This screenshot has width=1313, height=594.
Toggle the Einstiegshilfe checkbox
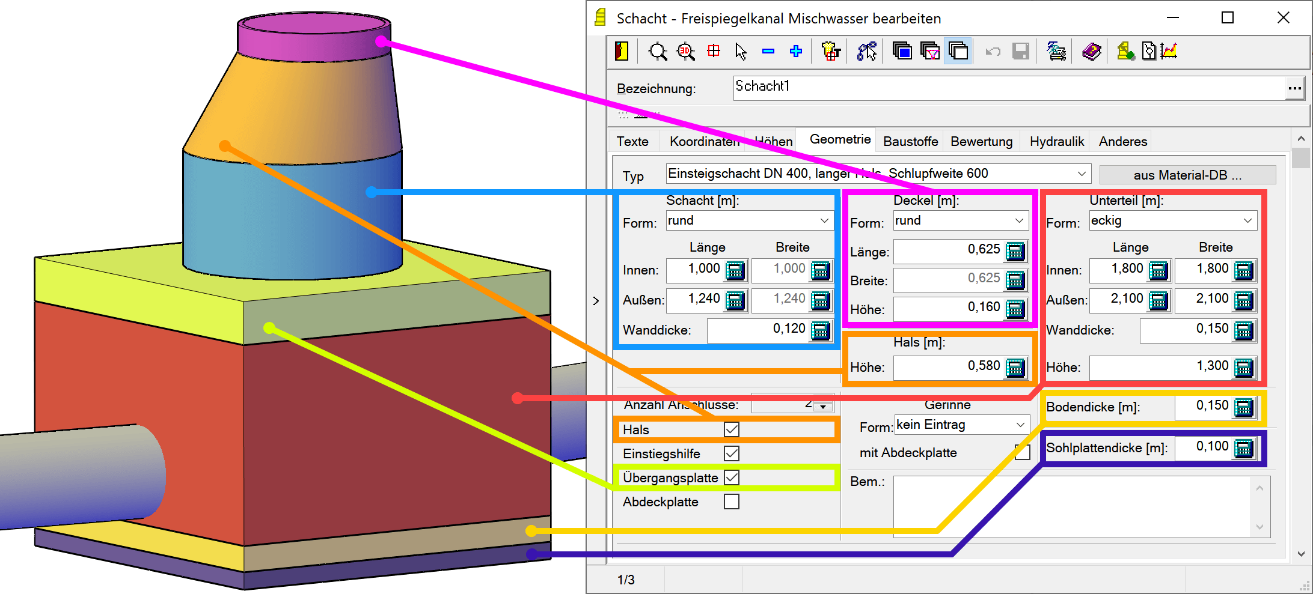[x=732, y=453]
